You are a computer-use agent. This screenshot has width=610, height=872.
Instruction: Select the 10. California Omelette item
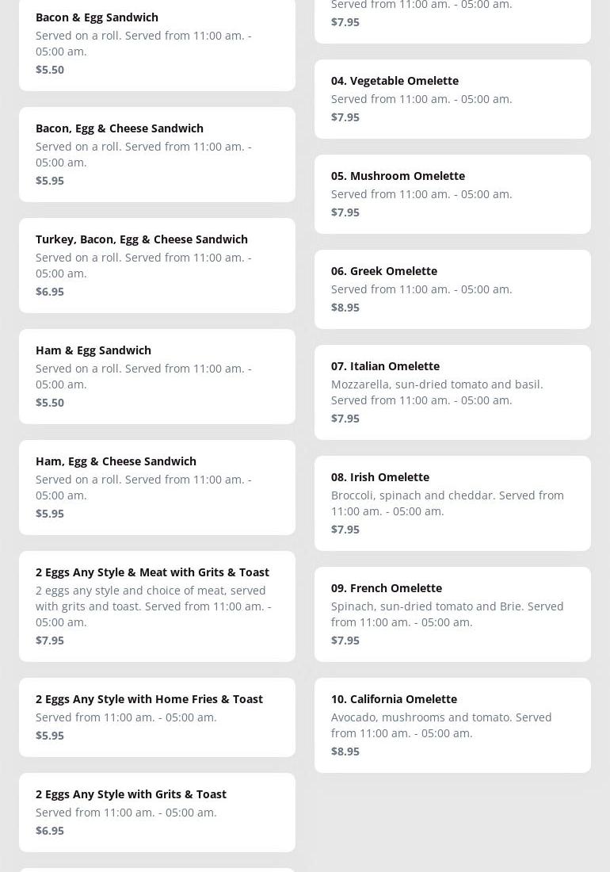452,725
